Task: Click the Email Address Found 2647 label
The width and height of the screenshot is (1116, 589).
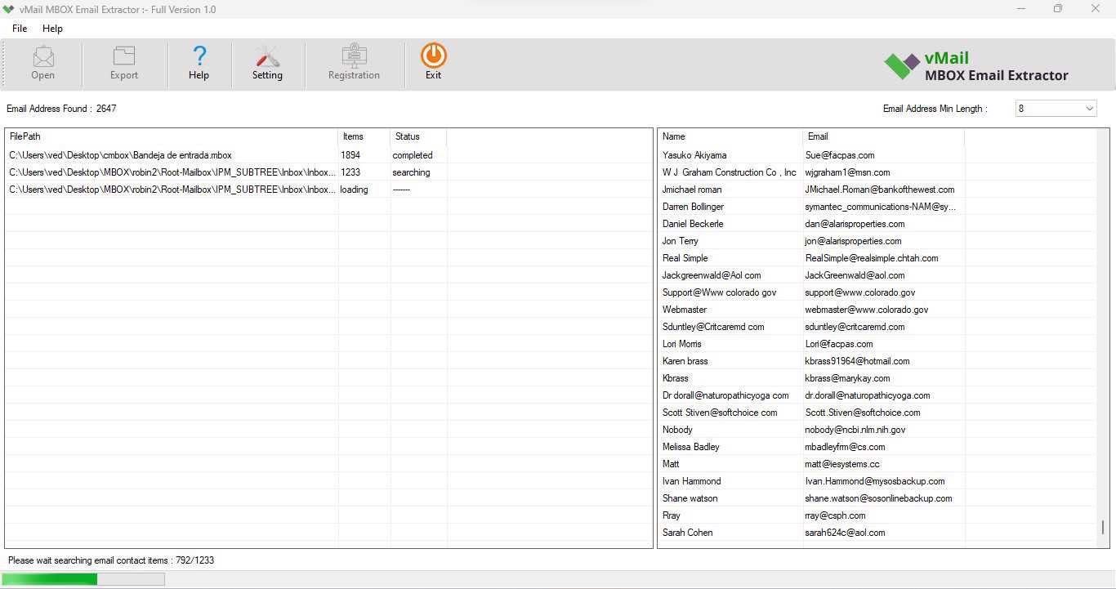Action: pyautogui.click(x=61, y=109)
